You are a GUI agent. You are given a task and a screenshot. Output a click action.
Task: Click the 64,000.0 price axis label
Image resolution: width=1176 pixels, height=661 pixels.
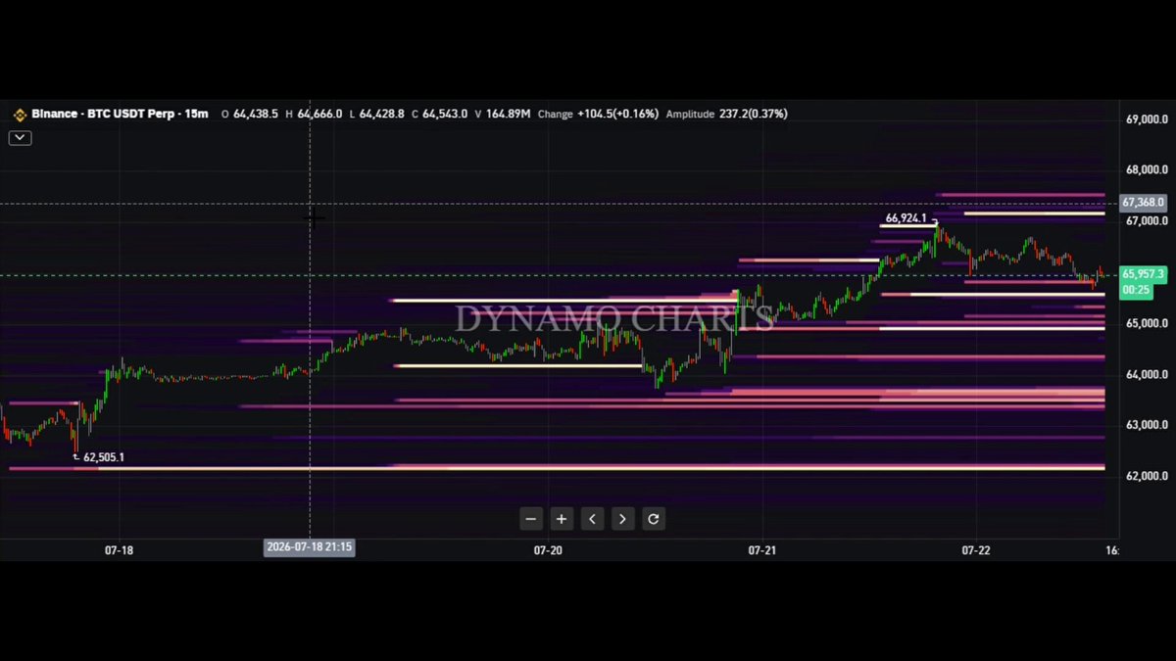tap(1145, 374)
